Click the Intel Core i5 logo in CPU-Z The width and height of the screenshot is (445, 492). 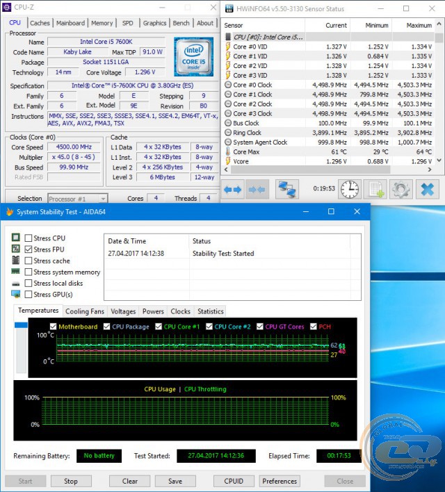coord(194,57)
